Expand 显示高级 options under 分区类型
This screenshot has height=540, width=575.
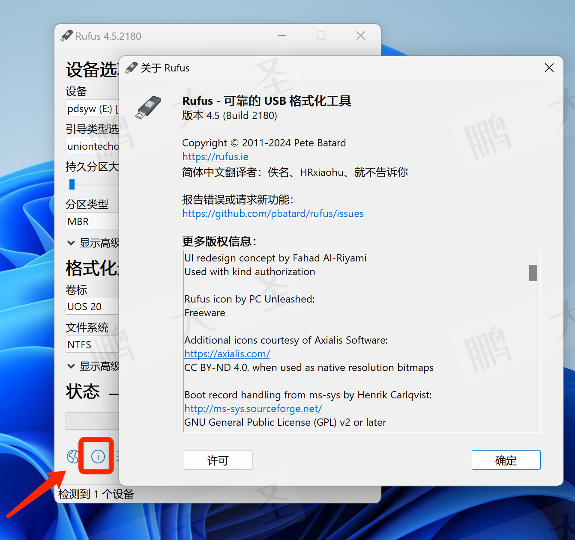[93, 243]
